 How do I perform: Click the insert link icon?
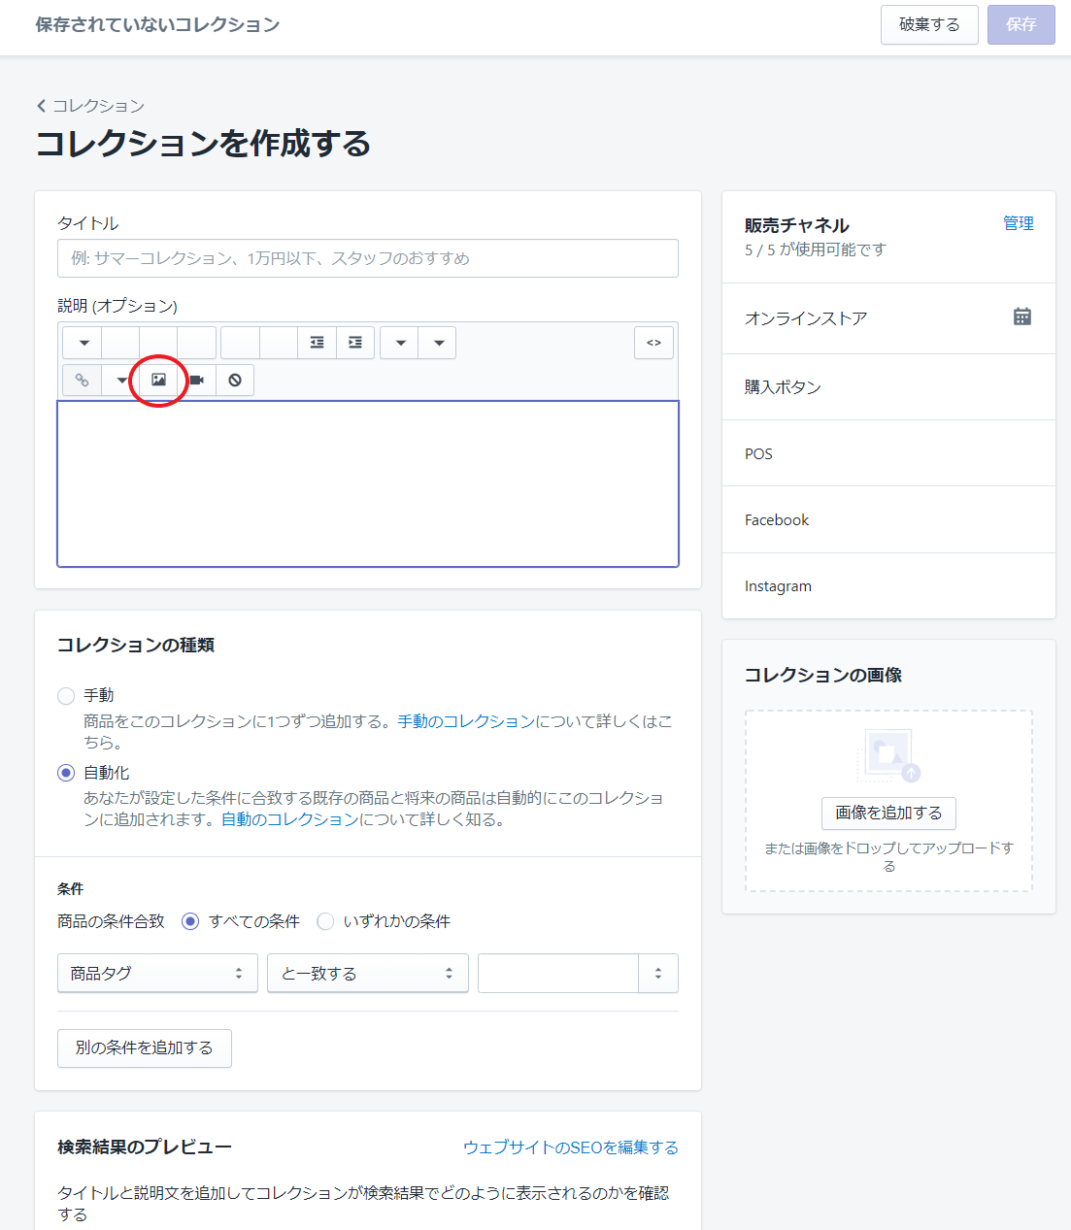[x=83, y=381]
